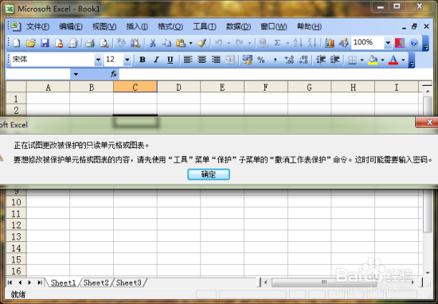Viewport: 438px width, 304px height.
Task: Run the Spelling check tool
Action: tap(121, 43)
